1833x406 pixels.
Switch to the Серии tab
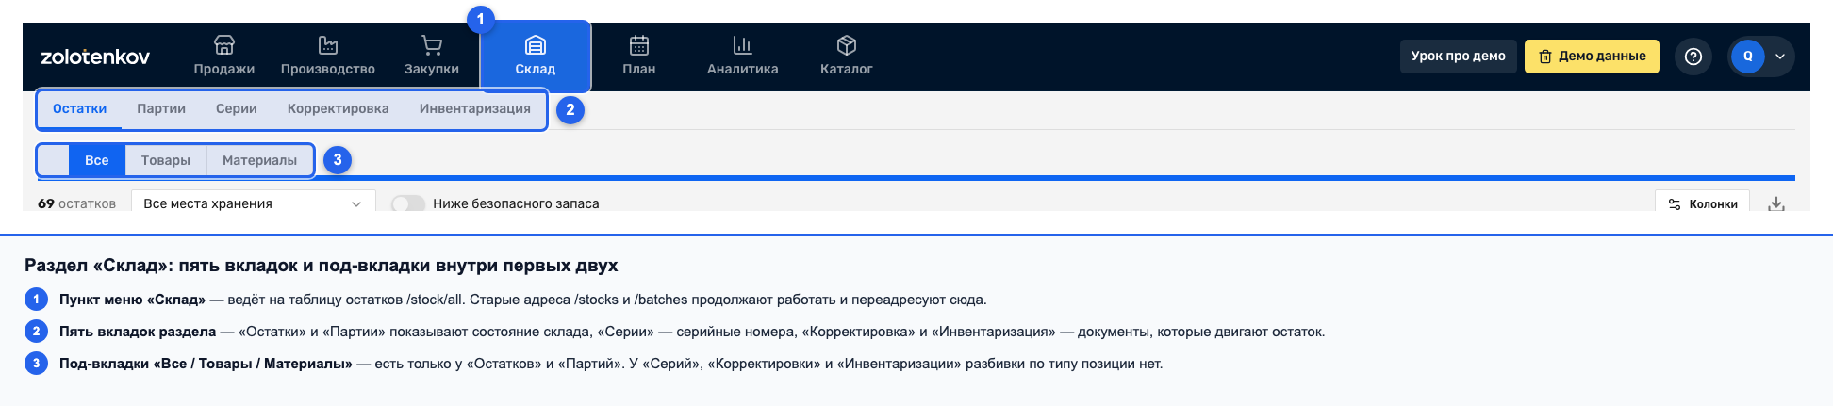[x=237, y=109]
